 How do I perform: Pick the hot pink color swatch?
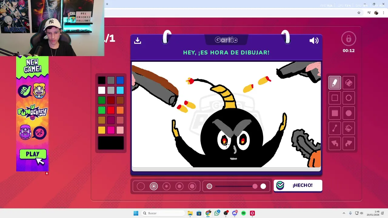pyautogui.click(x=111, y=130)
